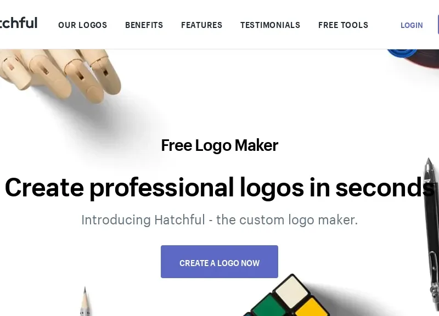
Task: Click the white square on Rubik's cube
Action: point(292,291)
